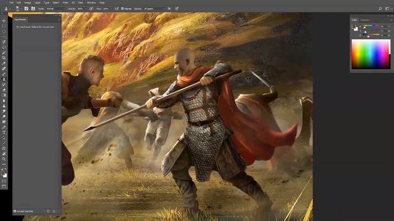
Task: Open the workspace switcher icon
Action: point(387,9)
